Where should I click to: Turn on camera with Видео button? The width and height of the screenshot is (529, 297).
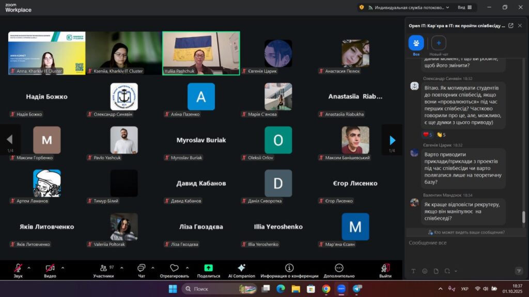pyautogui.click(x=50, y=268)
